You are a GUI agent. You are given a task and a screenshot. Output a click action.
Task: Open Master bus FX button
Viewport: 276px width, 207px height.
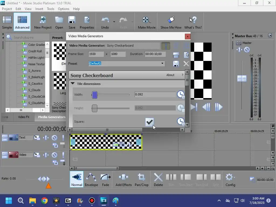[239, 50]
